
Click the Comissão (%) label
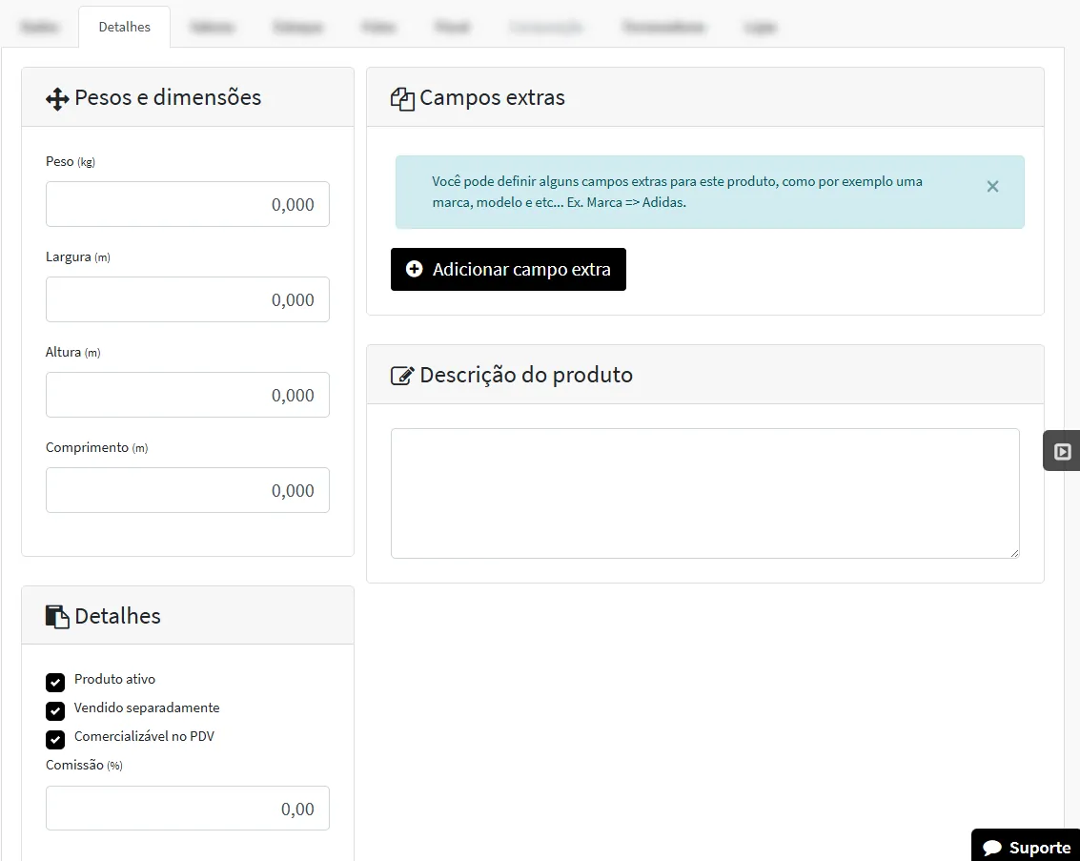[x=84, y=766]
